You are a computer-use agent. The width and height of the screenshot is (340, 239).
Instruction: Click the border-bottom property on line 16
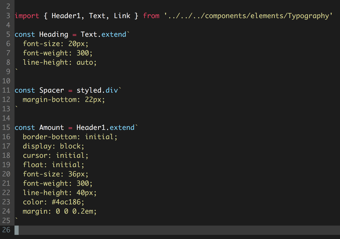[x=50, y=137]
